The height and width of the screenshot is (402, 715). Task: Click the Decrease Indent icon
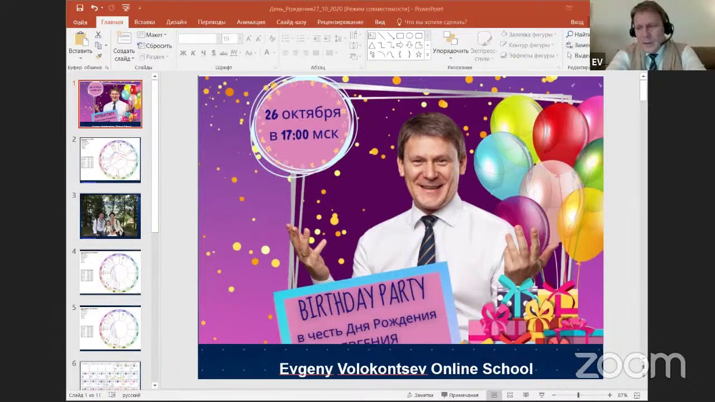317,39
